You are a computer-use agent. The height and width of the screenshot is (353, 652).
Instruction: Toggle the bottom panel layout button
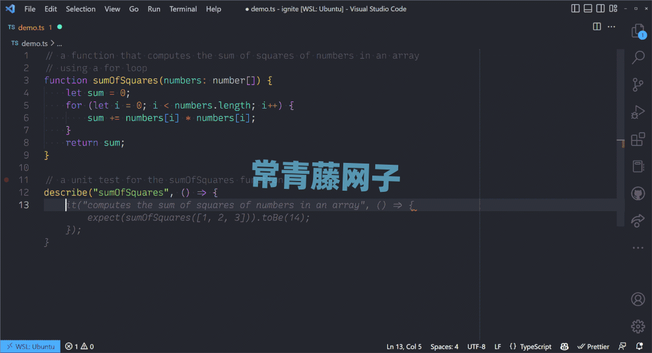pyautogui.click(x=588, y=9)
